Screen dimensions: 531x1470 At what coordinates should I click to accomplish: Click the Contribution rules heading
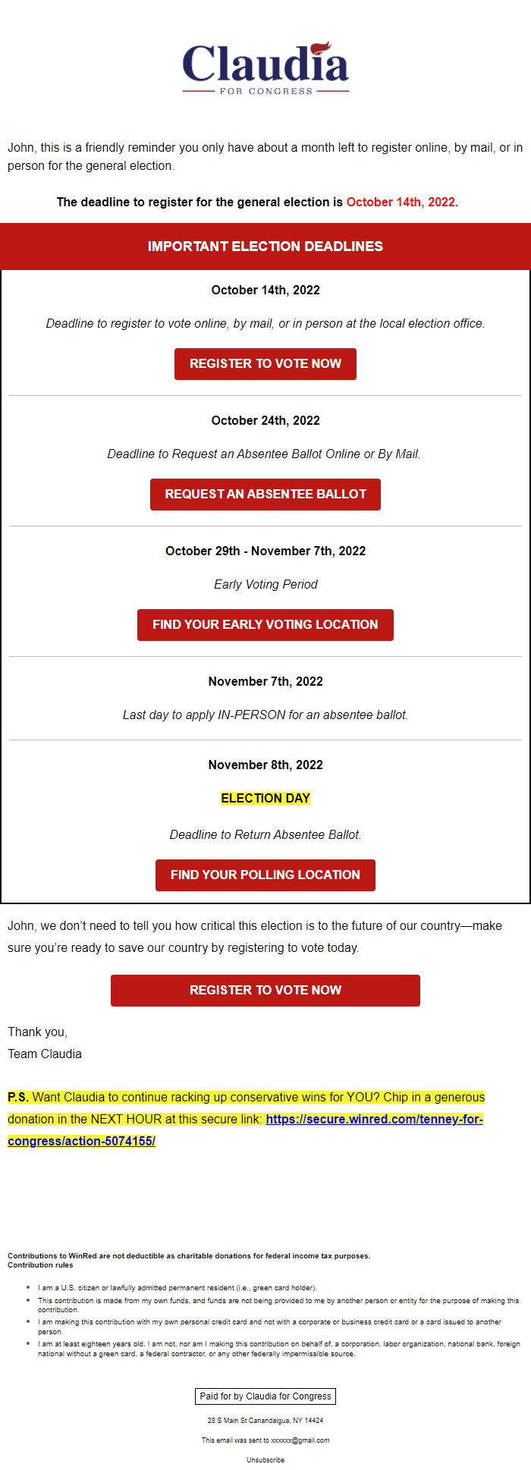[x=39, y=1264]
